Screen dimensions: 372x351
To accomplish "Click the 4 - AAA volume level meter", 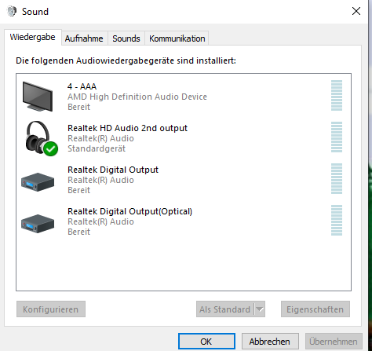I will click(337, 95).
